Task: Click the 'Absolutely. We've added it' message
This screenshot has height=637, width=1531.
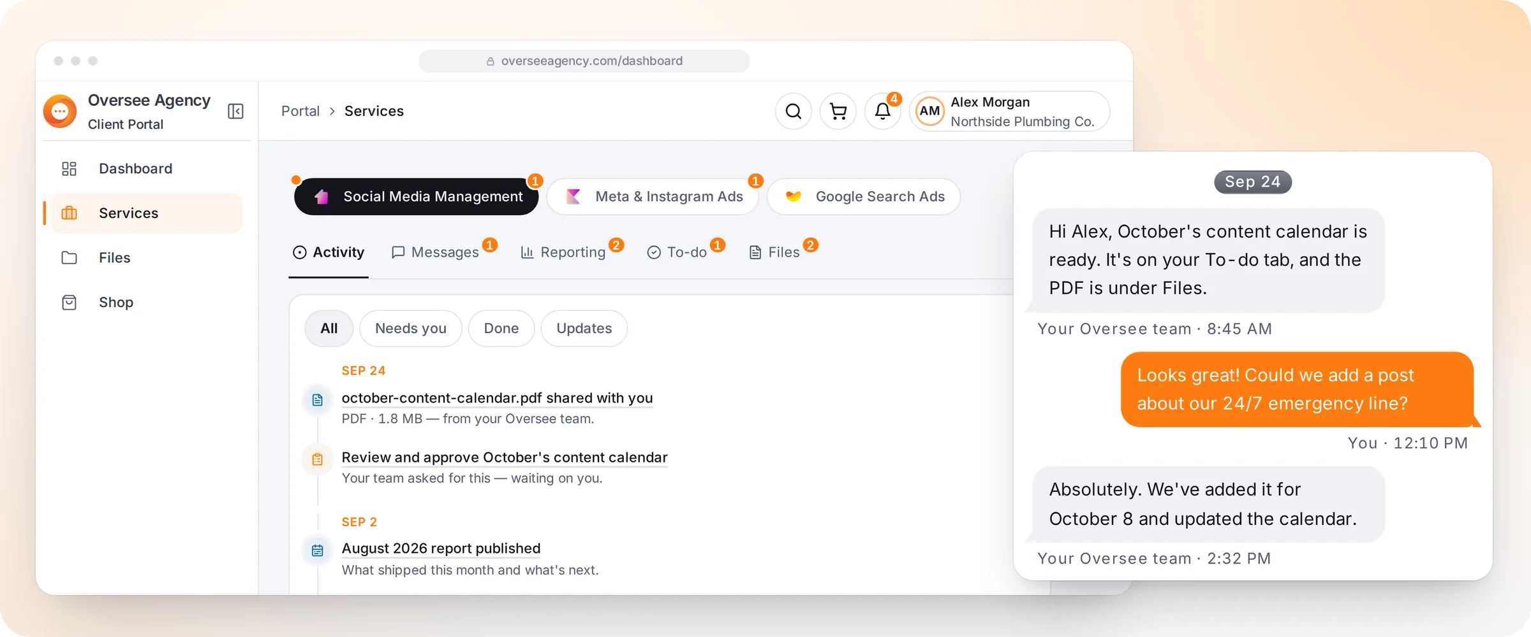Action: [x=1208, y=504]
